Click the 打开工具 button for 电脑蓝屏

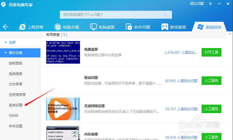[212, 52]
